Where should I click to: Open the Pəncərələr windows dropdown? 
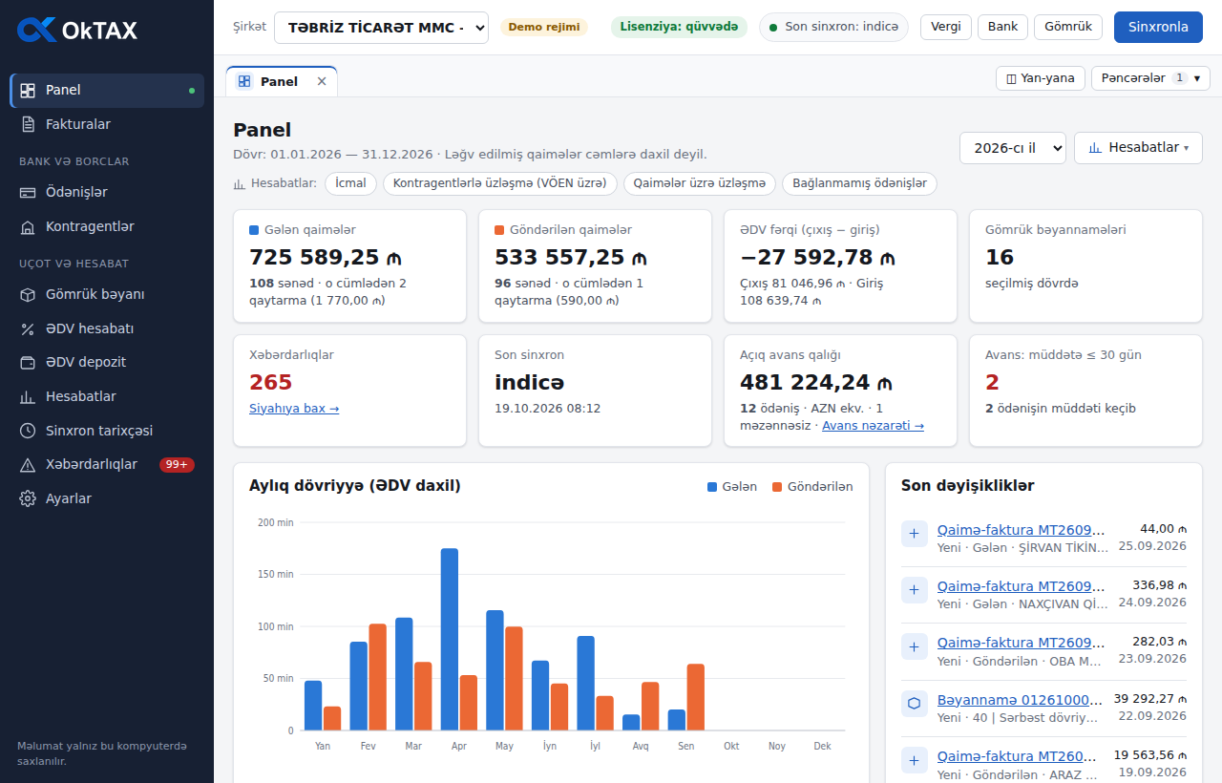(x=1150, y=78)
